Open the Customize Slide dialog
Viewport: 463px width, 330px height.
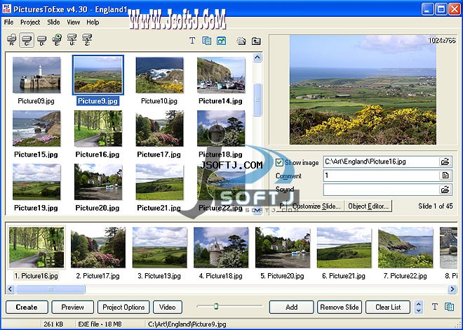point(316,206)
